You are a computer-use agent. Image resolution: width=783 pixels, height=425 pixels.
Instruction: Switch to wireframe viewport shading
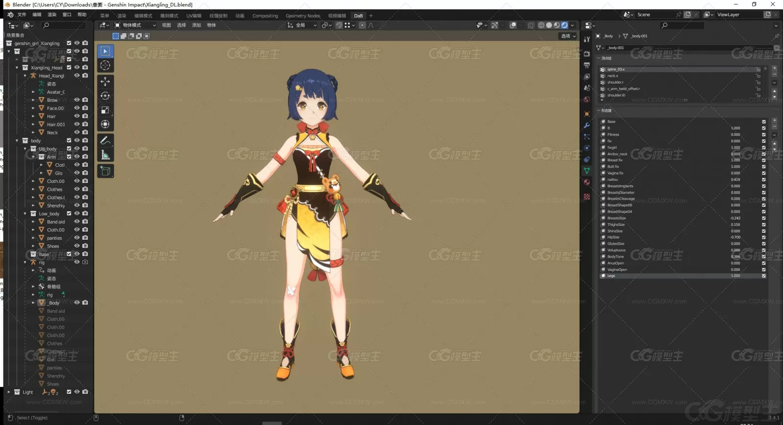(541, 25)
